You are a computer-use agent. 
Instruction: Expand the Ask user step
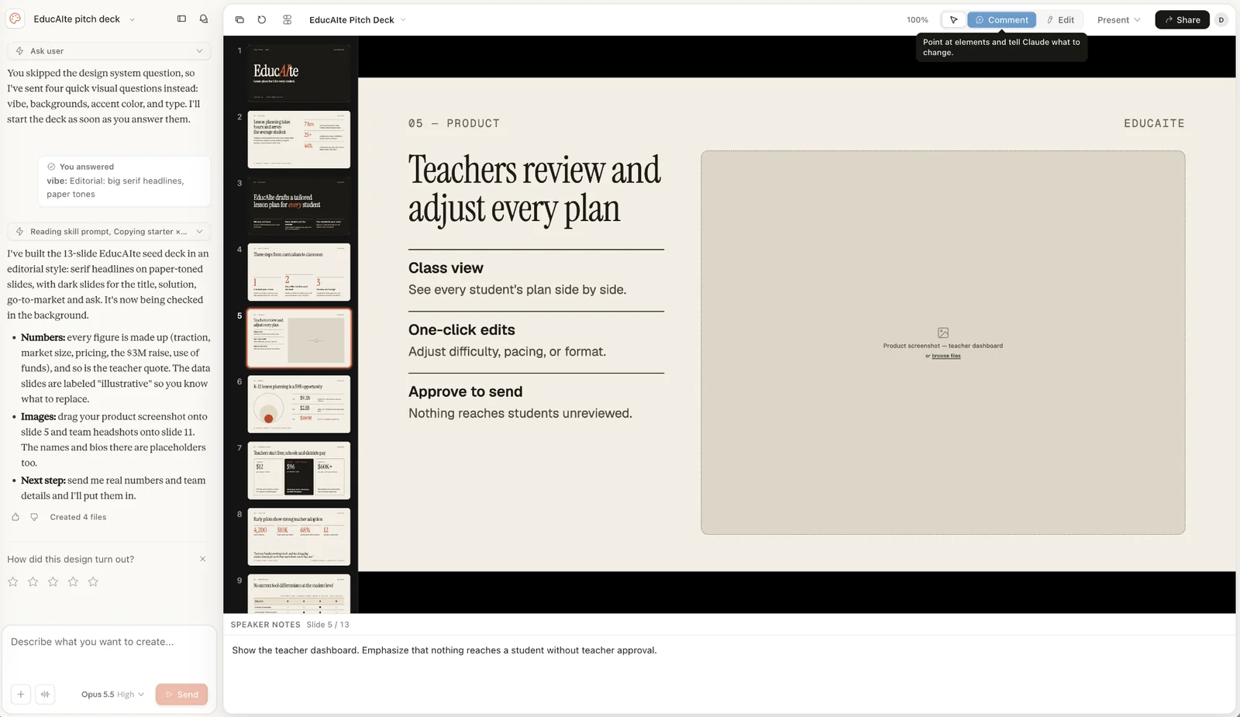(109, 51)
